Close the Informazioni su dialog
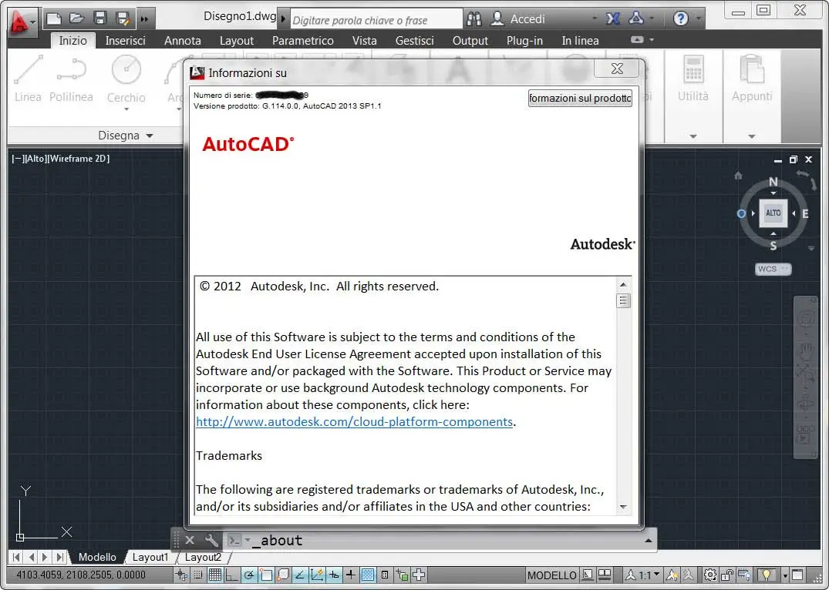Image resolution: width=829 pixels, height=590 pixels. coord(617,69)
